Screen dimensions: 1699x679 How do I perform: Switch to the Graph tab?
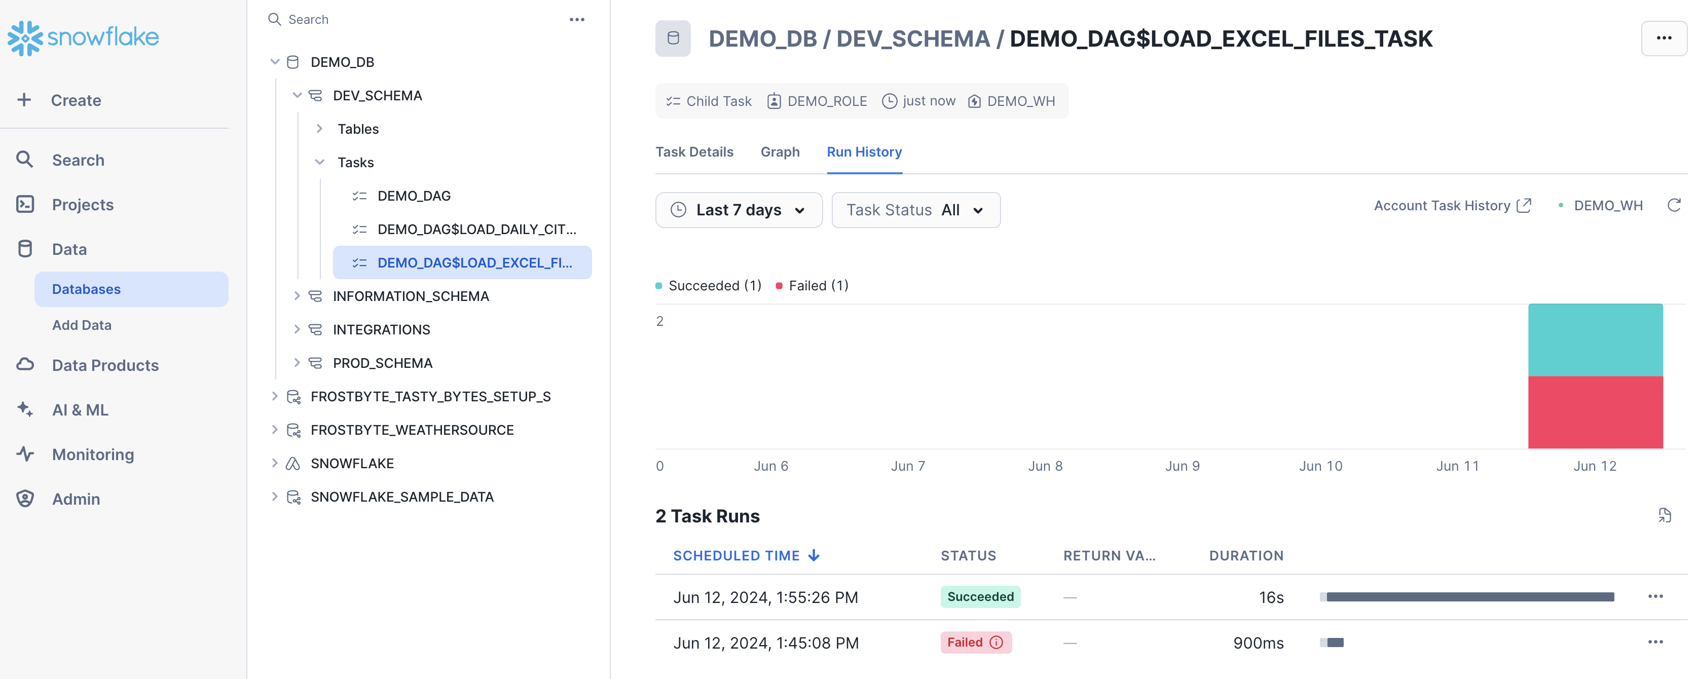(780, 153)
